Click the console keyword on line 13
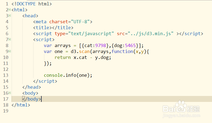This screenshot has height=123, width=212. click(53, 75)
